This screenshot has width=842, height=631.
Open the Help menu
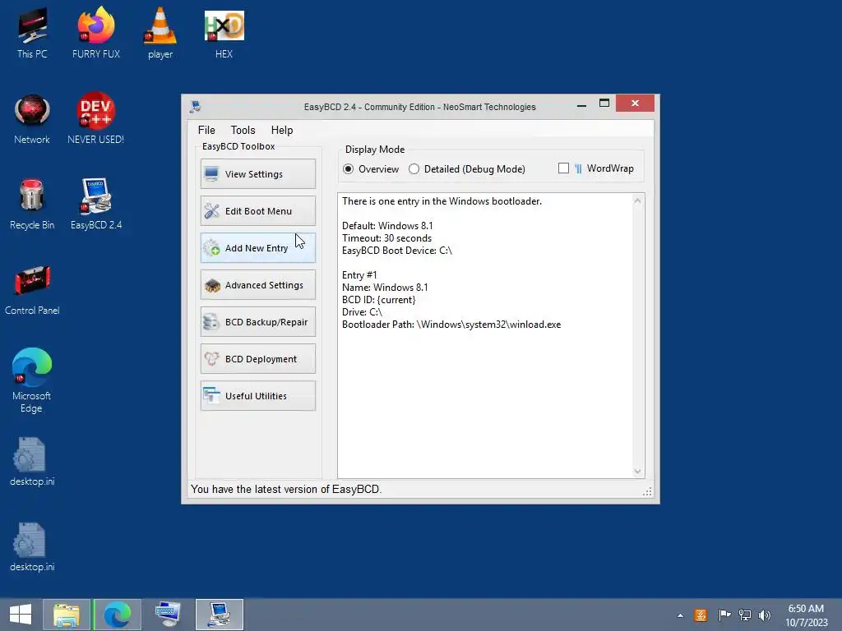pos(282,130)
